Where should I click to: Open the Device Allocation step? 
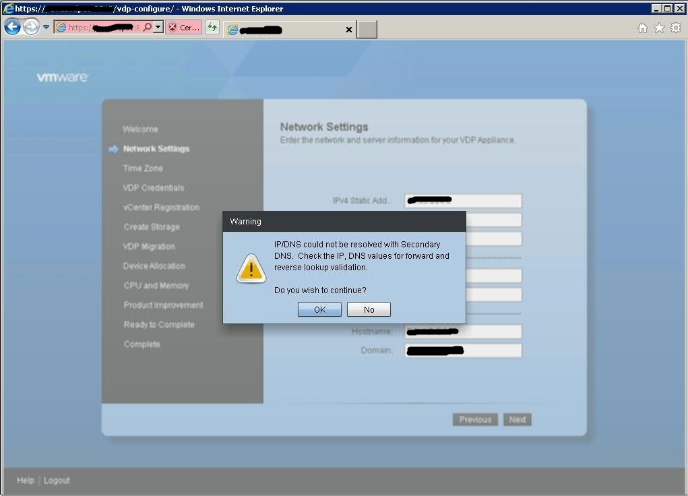coord(154,266)
